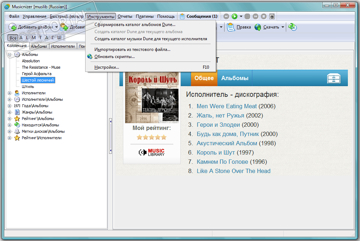Image resolution: width=360 pixels, height=241 pixels.
Task: Toggle the Все letter filter button
Action: tap(13, 38)
